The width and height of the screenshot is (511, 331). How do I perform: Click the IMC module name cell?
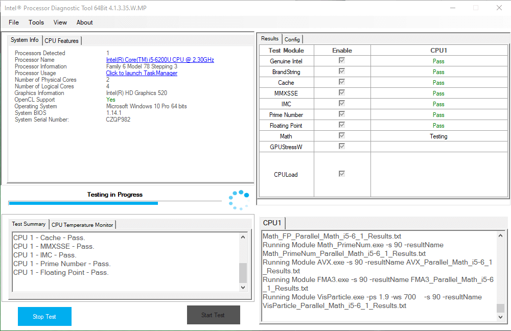point(287,104)
